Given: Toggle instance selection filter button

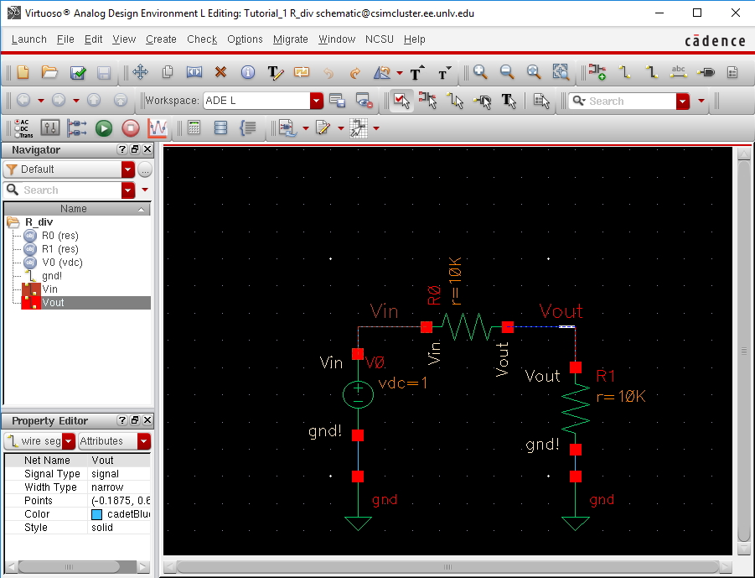Looking at the screenshot, I should pyautogui.click(x=428, y=102).
